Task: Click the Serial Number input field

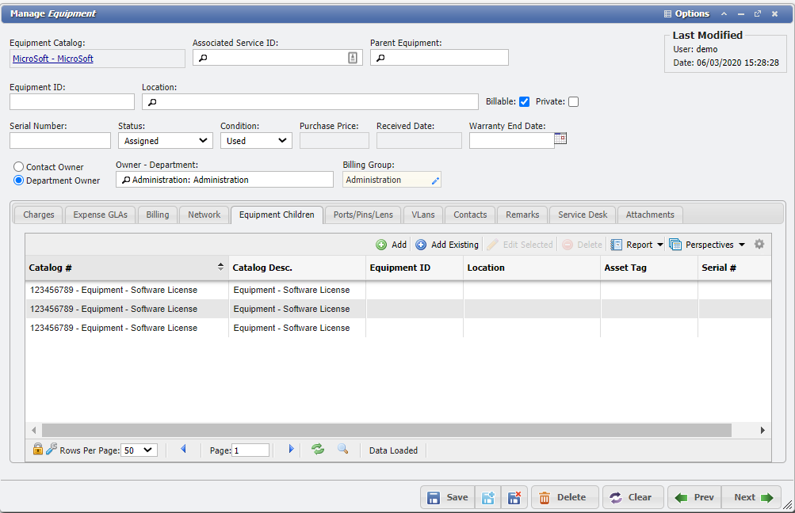Action: 60,141
